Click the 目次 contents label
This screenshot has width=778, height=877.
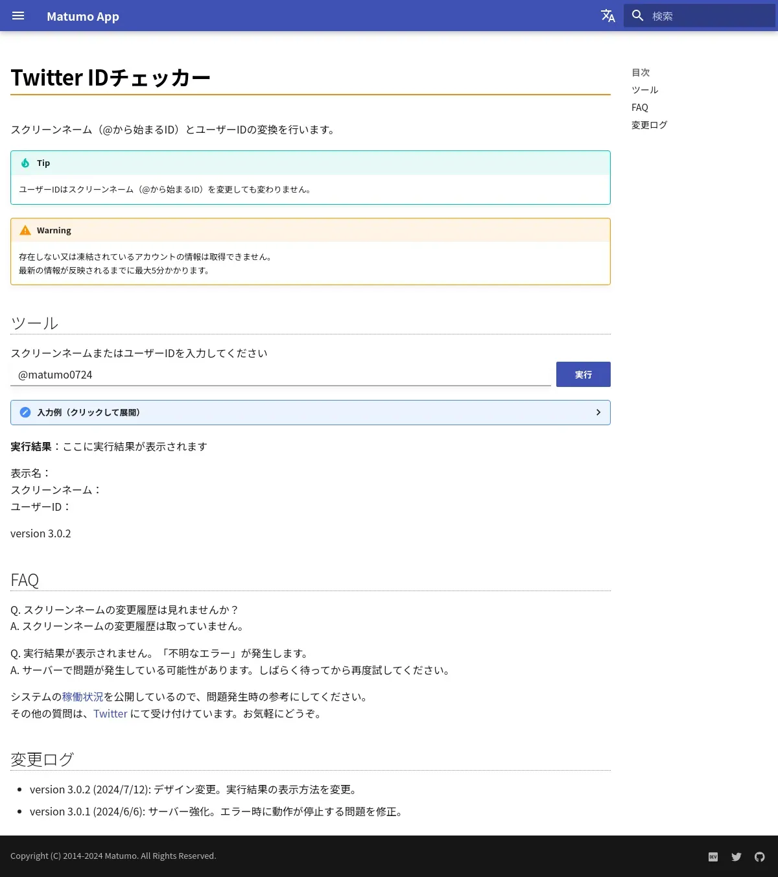[641, 73]
